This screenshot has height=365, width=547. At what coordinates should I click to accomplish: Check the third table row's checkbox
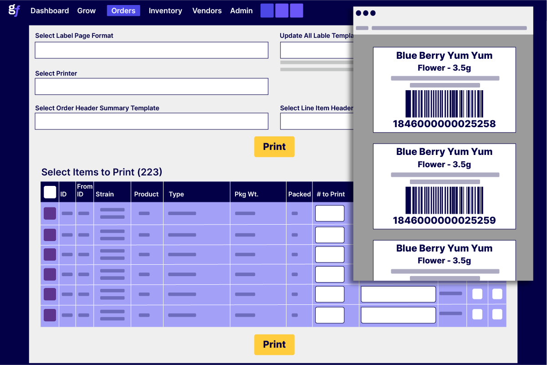tap(50, 254)
